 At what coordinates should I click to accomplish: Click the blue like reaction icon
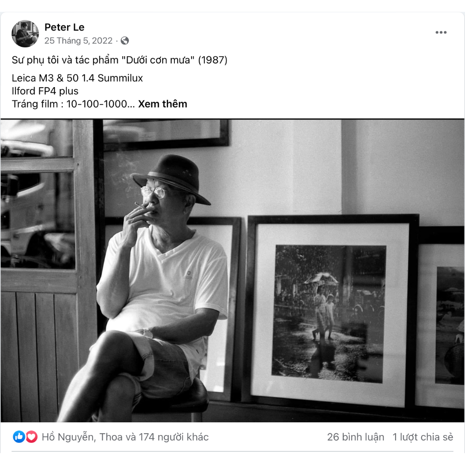coord(19,437)
